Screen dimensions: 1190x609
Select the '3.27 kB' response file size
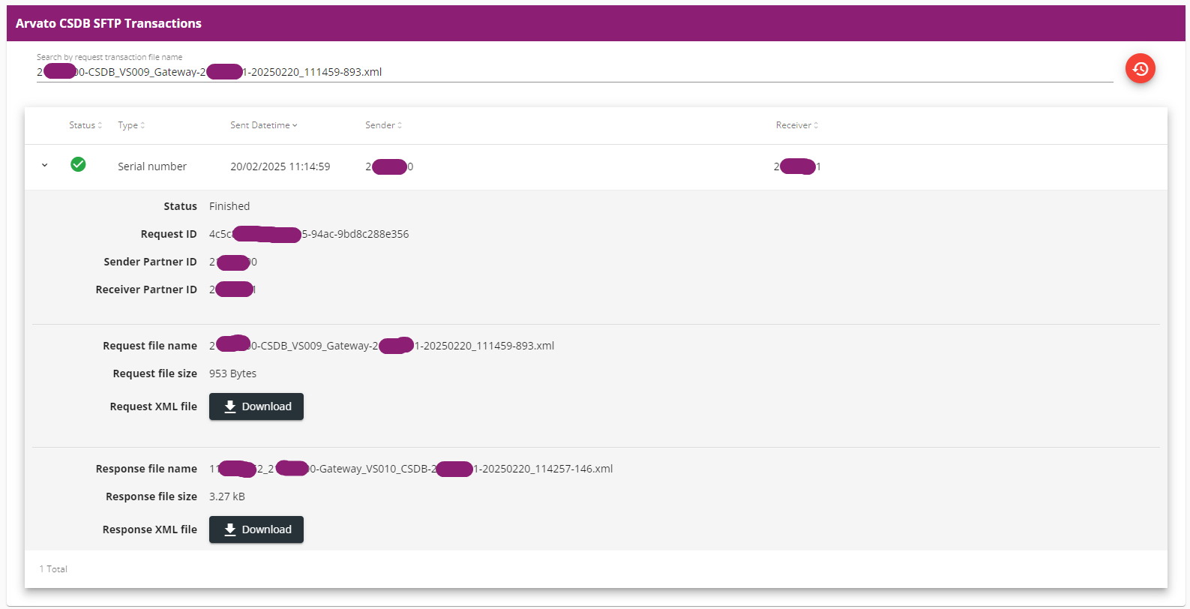tap(227, 496)
